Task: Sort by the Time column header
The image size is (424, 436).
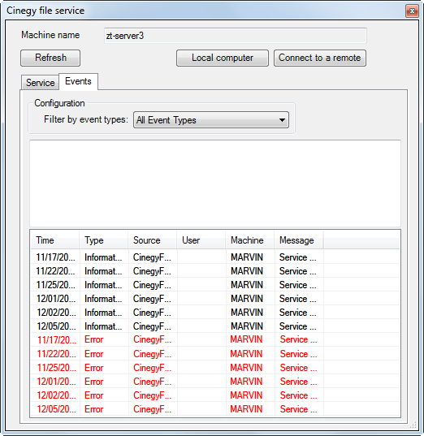Action: tap(54, 240)
